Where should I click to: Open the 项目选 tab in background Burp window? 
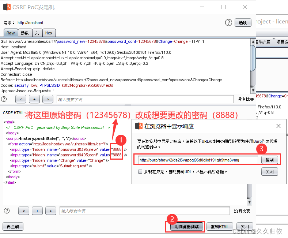[281, 42]
